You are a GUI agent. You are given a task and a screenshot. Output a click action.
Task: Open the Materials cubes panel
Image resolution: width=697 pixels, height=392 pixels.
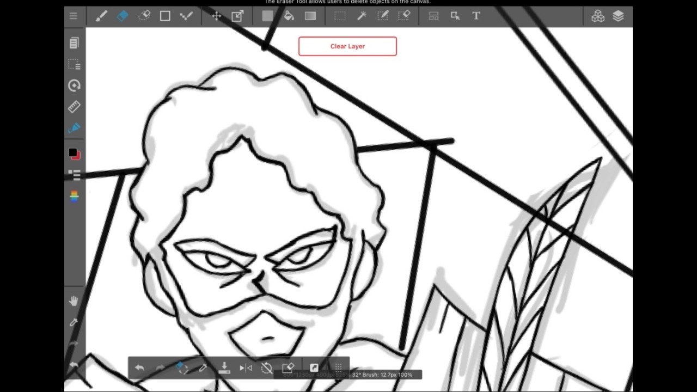[598, 16]
